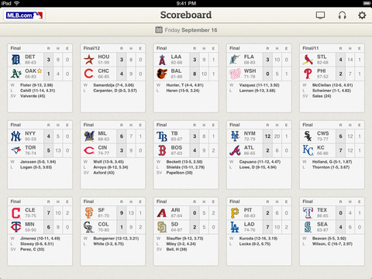Select losing pitcher Haren (15-9, 3.24)
372x279 pixels.
point(183,91)
